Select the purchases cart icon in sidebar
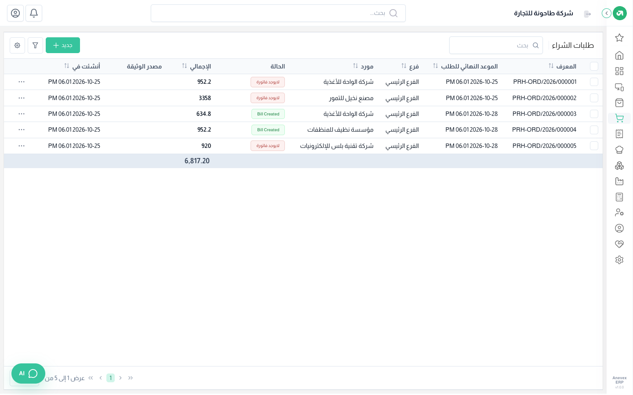This screenshot has width=633, height=395. 619,118
